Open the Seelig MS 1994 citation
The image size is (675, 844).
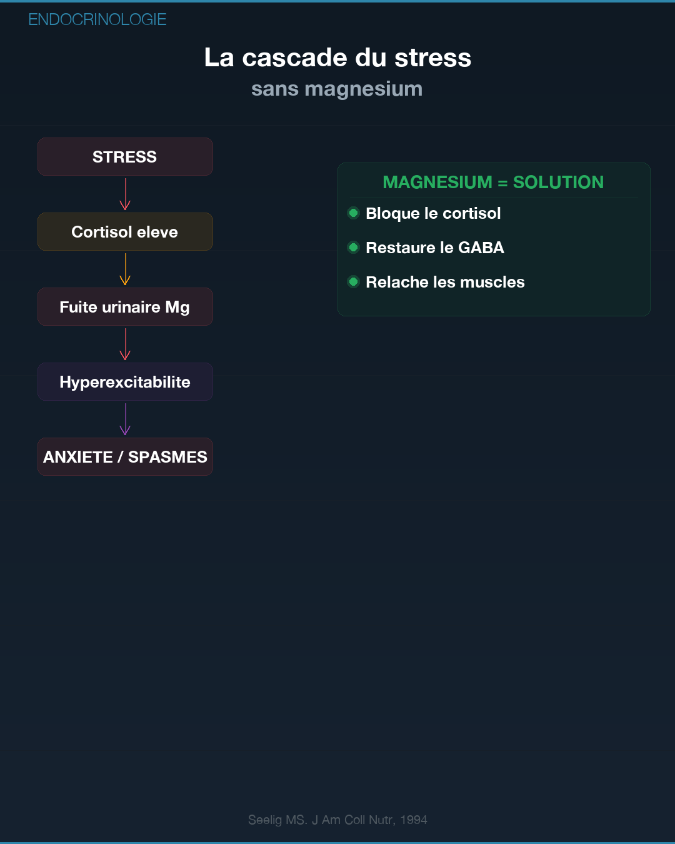pos(337,820)
